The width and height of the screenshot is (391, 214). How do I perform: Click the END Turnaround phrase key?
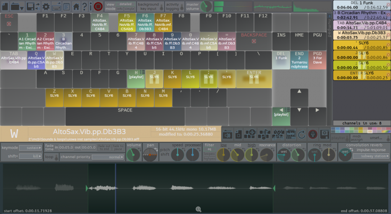299,60
